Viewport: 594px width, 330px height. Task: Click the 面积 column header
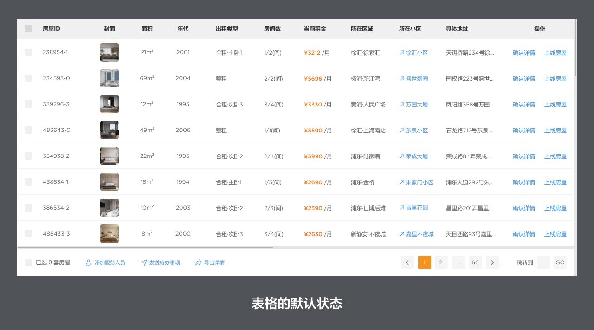pyautogui.click(x=147, y=29)
